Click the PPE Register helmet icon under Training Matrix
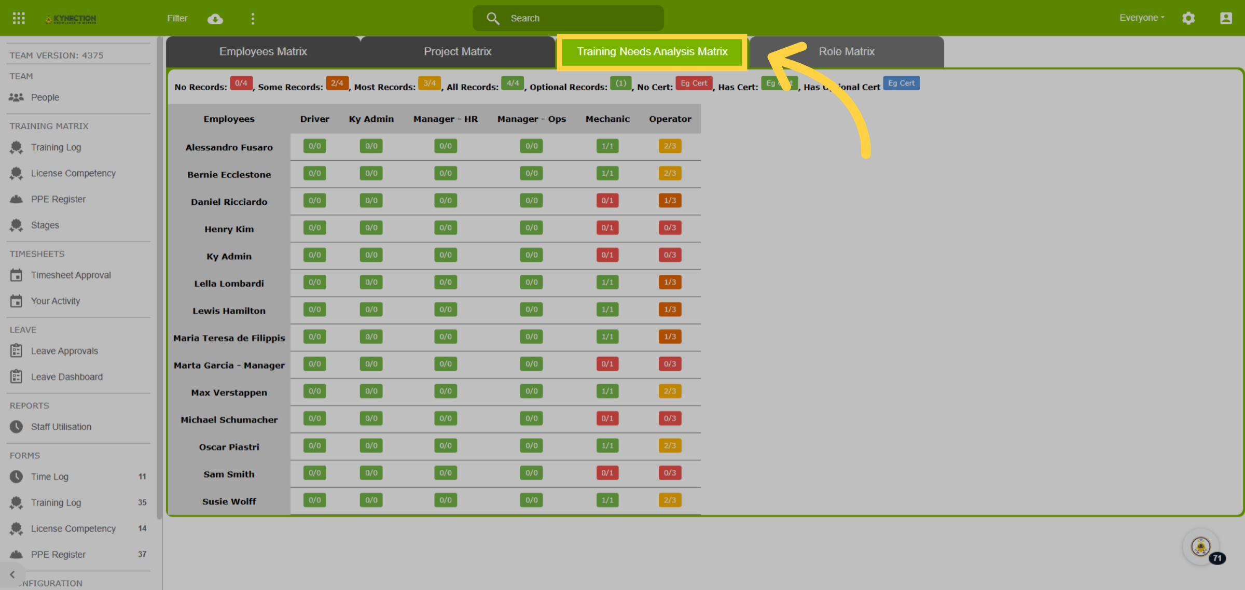Viewport: 1245px width, 590px height. (16, 199)
